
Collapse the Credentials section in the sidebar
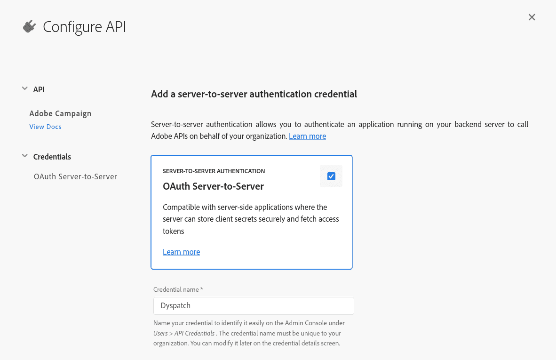point(24,156)
